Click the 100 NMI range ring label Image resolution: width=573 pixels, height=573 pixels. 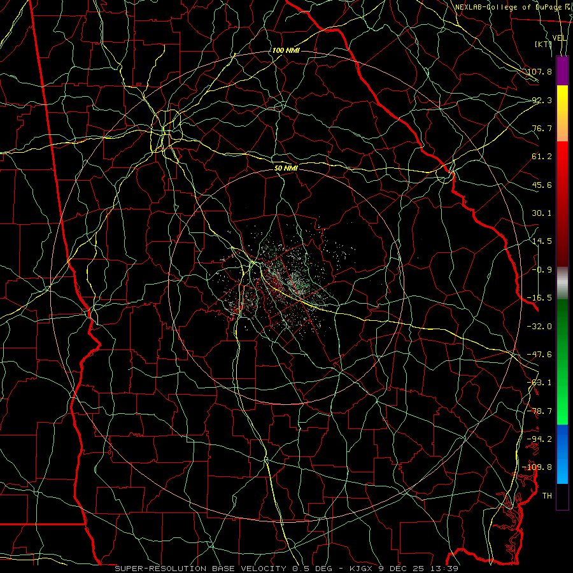[x=286, y=50]
